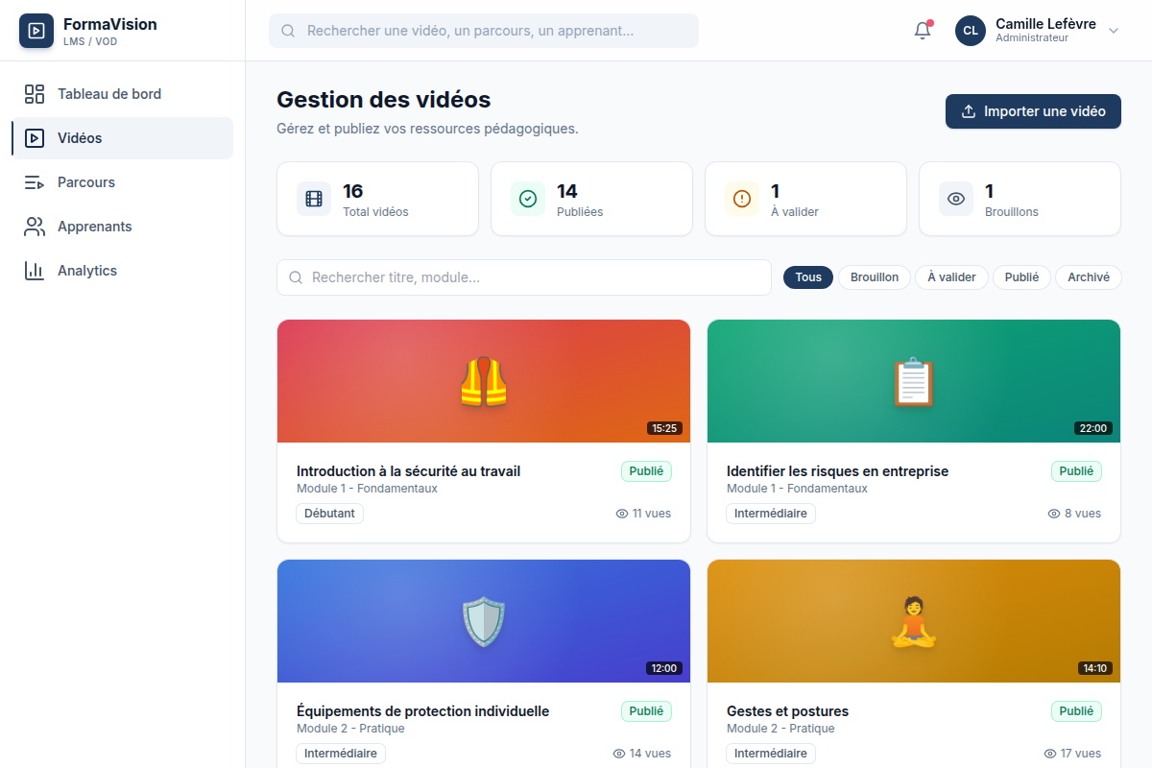Open the notifications bell
This screenshot has height=768, width=1152.
pos(923,31)
